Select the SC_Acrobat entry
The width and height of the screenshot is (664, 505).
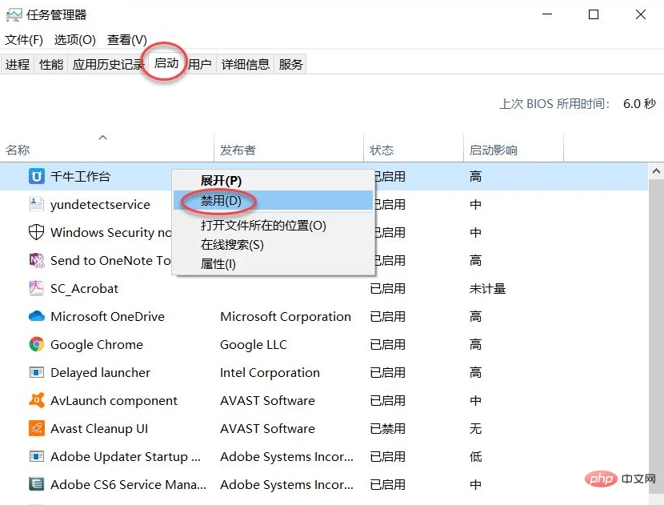pyautogui.click(x=84, y=288)
